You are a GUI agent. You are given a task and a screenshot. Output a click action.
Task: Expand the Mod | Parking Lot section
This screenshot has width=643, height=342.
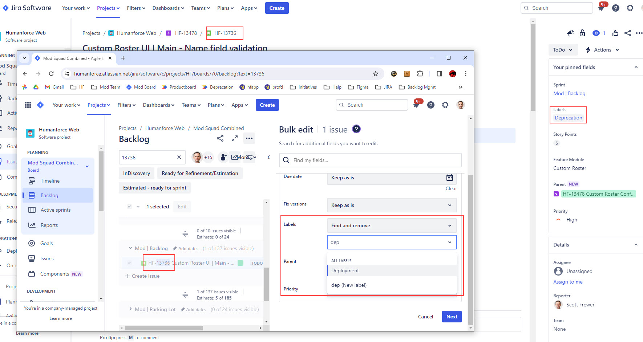click(130, 309)
